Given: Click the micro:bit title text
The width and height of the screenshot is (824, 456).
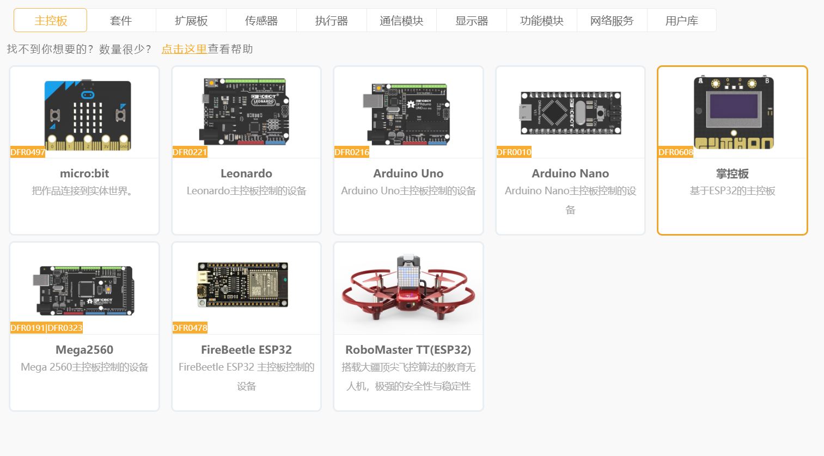Looking at the screenshot, I should point(84,174).
